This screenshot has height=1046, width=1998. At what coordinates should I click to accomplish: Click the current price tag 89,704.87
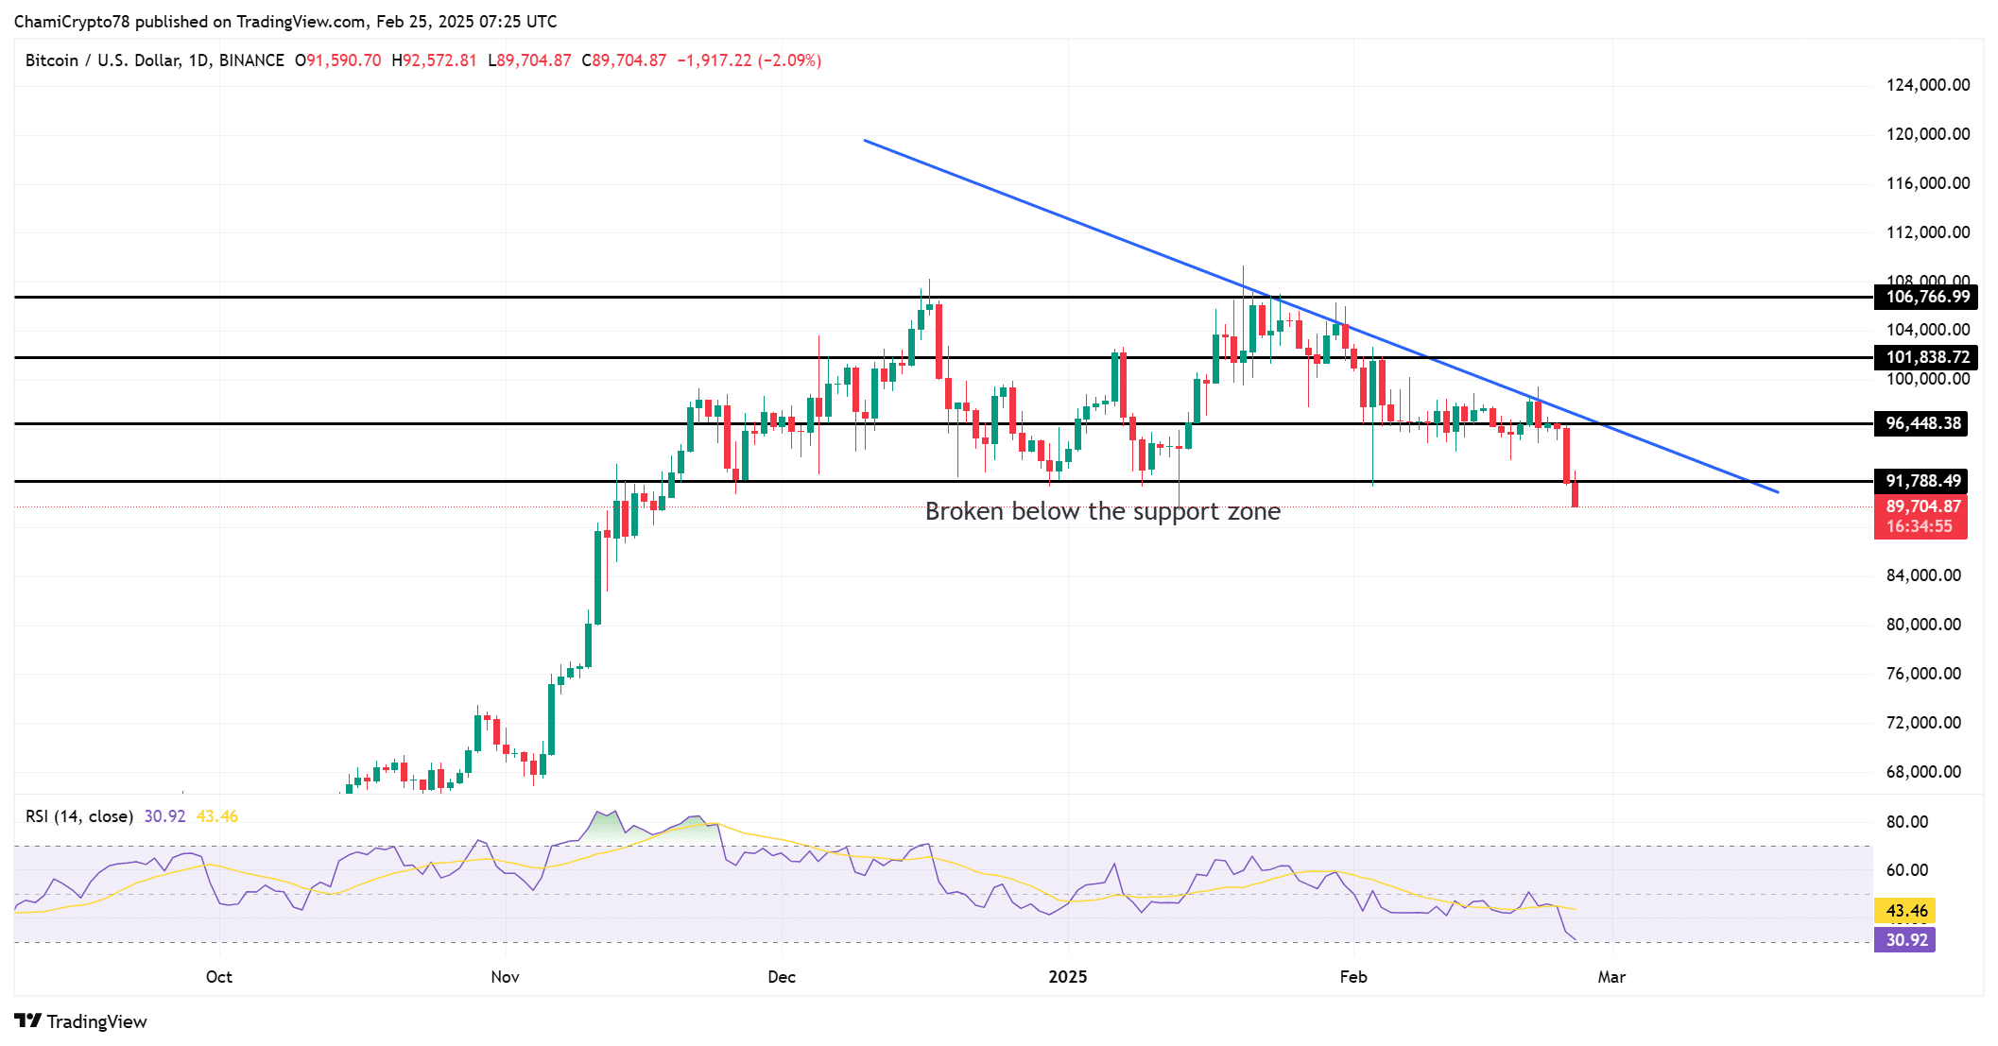[x=1921, y=506]
